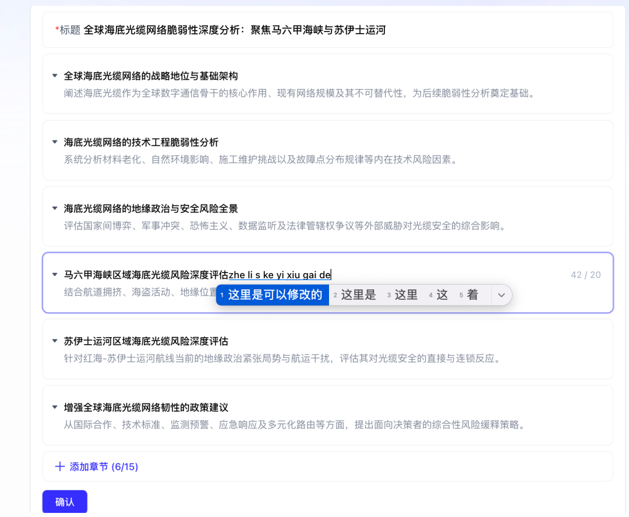Choose candidate 4 这
The image size is (629, 517).
click(441, 295)
